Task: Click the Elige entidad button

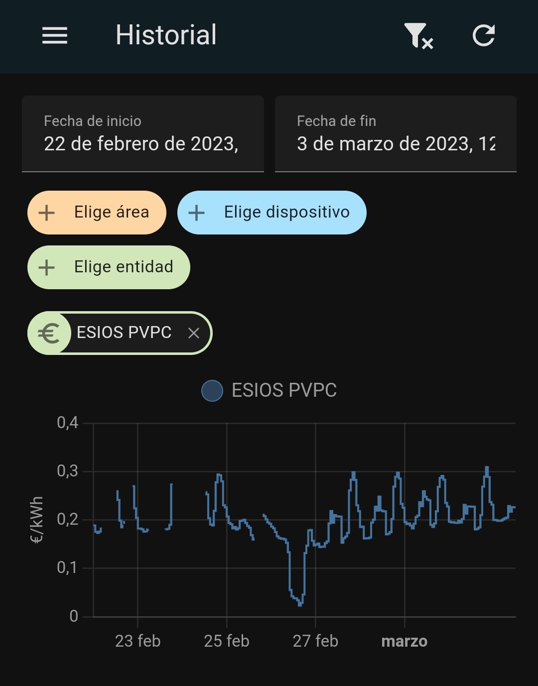Action: point(109,267)
